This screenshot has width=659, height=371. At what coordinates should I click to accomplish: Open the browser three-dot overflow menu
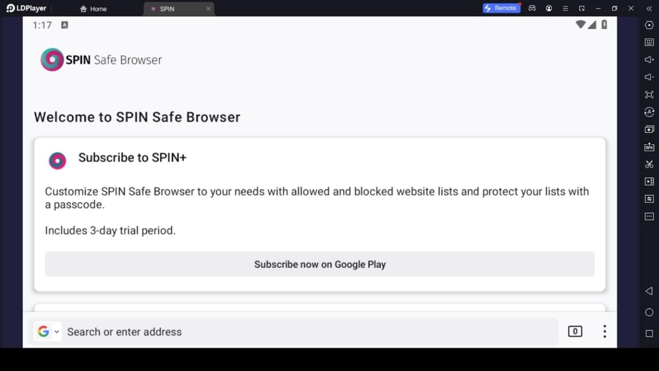click(604, 331)
